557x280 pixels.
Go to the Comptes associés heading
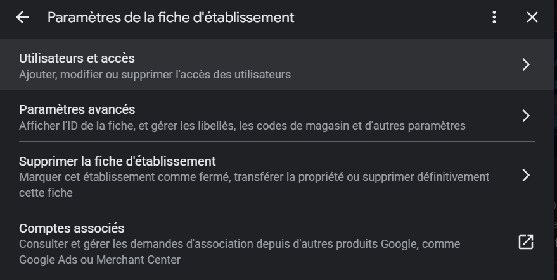coord(72,228)
